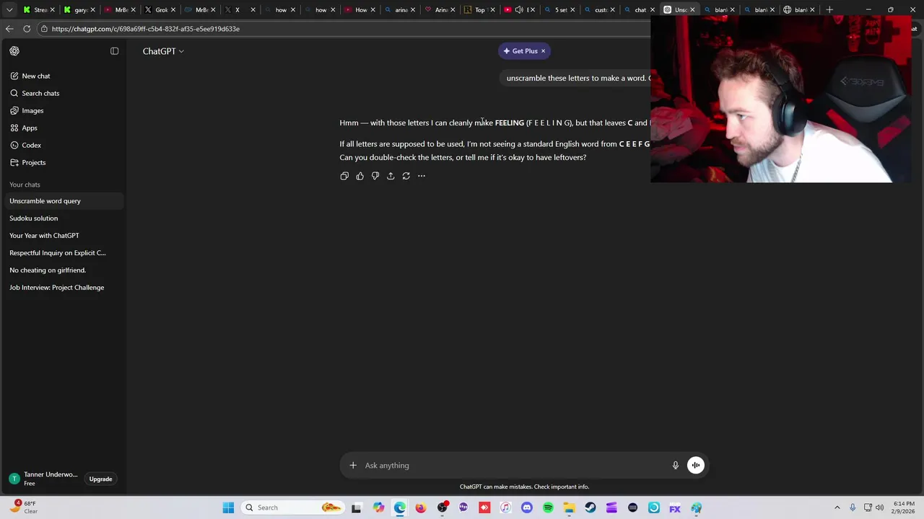
Task: Open Spotify from the taskbar
Action: (548, 507)
